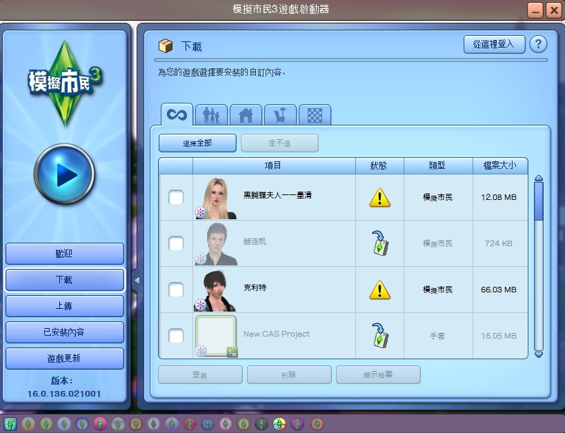Sort by the 狀態 status column header
This screenshot has width=565, height=433.
click(x=379, y=165)
